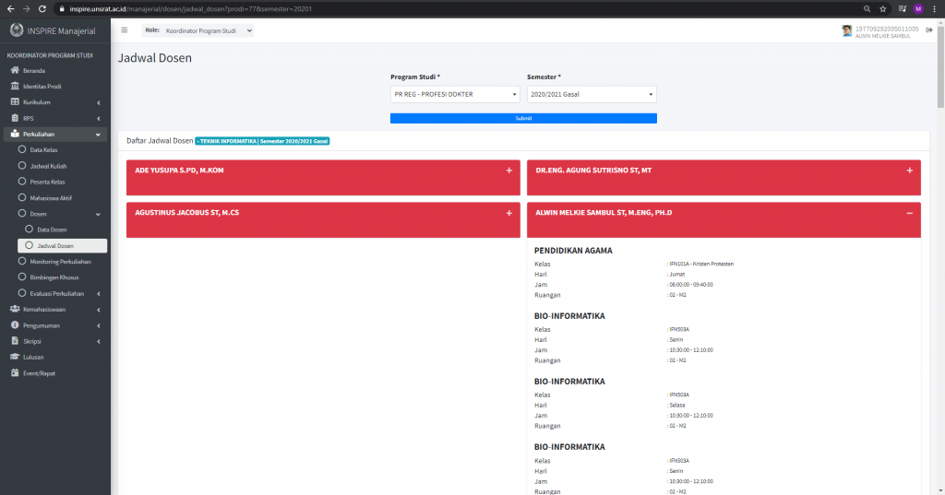Reload the page with refresh icon
The width and height of the screenshot is (945, 495).
pyautogui.click(x=42, y=8)
